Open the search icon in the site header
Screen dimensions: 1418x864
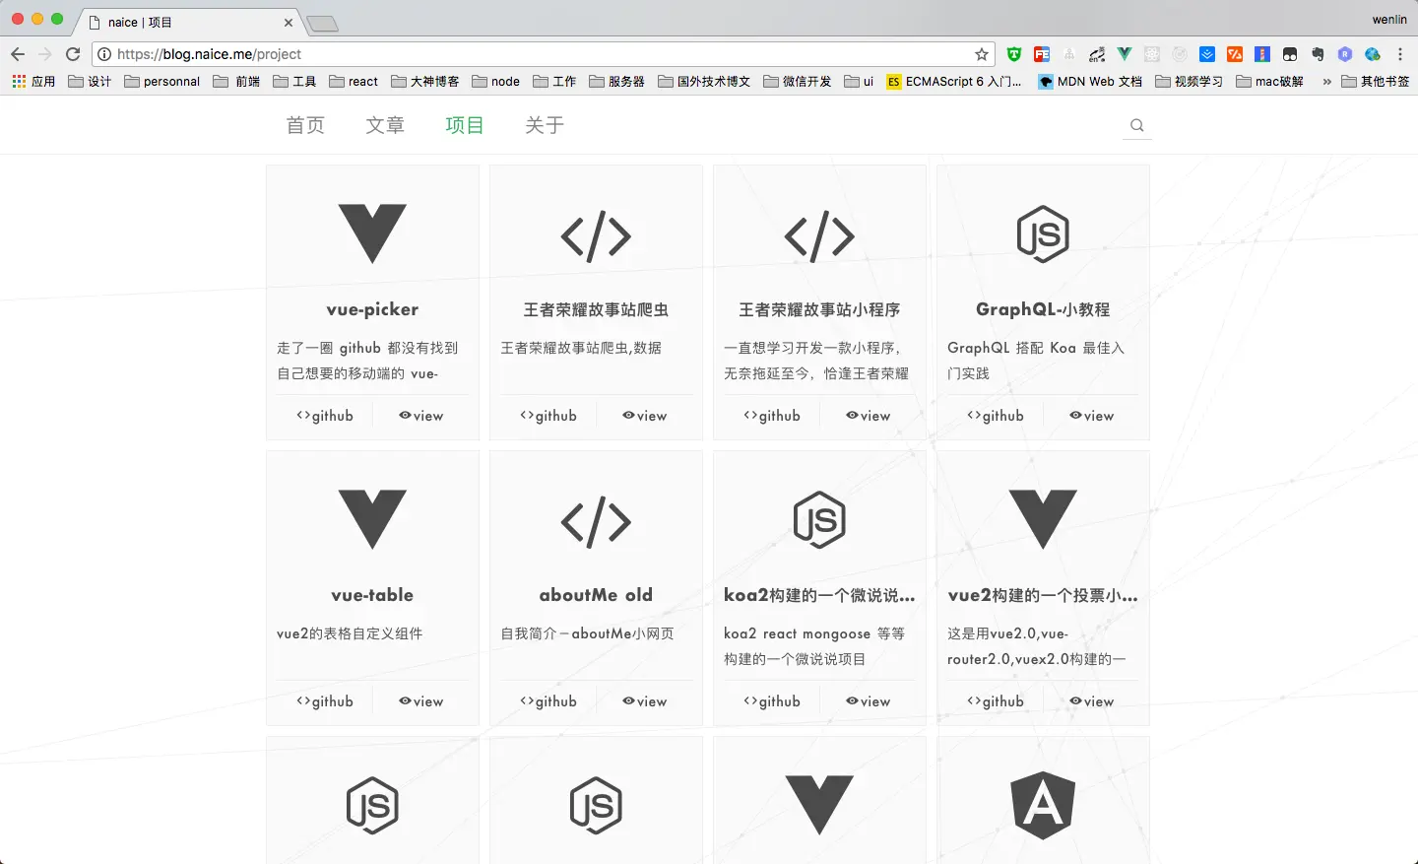[1137, 125]
